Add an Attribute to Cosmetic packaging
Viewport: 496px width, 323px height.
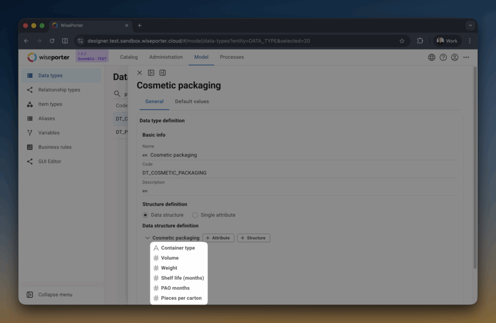pyautogui.click(x=218, y=238)
